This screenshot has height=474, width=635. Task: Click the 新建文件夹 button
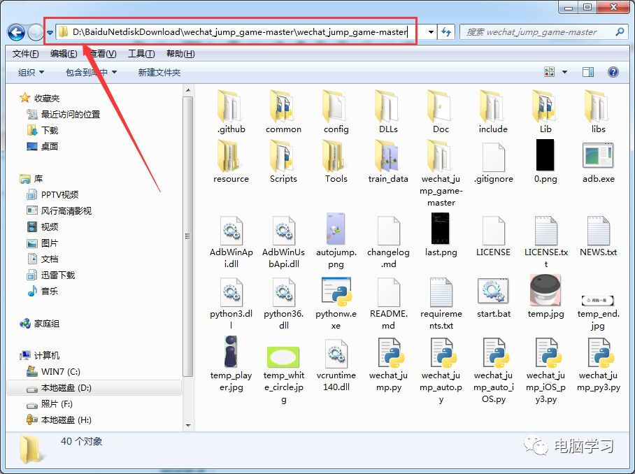(159, 73)
